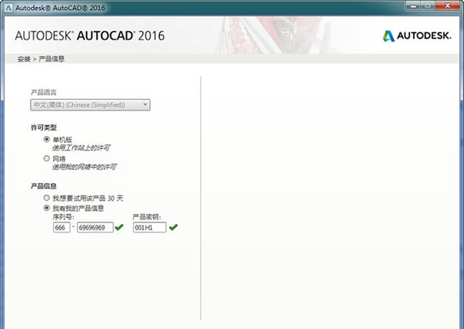Click the AutoCAD icon in title bar
This screenshot has height=329, width=464.
click(x=9, y=8)
